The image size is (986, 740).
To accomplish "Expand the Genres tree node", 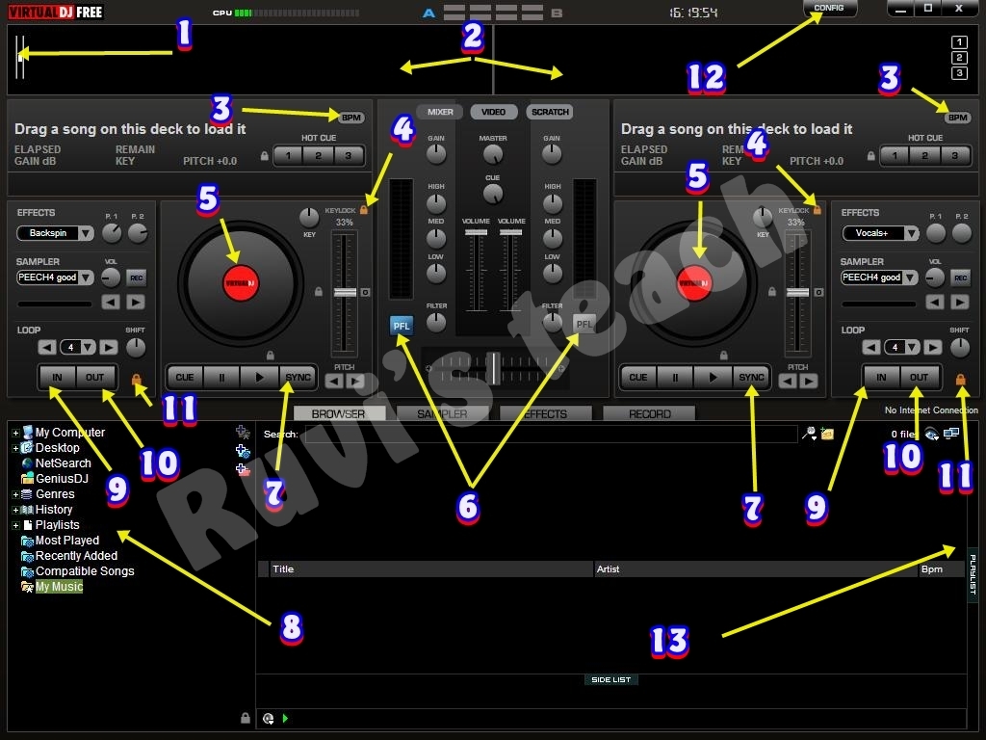I will (x=15, y=494).
